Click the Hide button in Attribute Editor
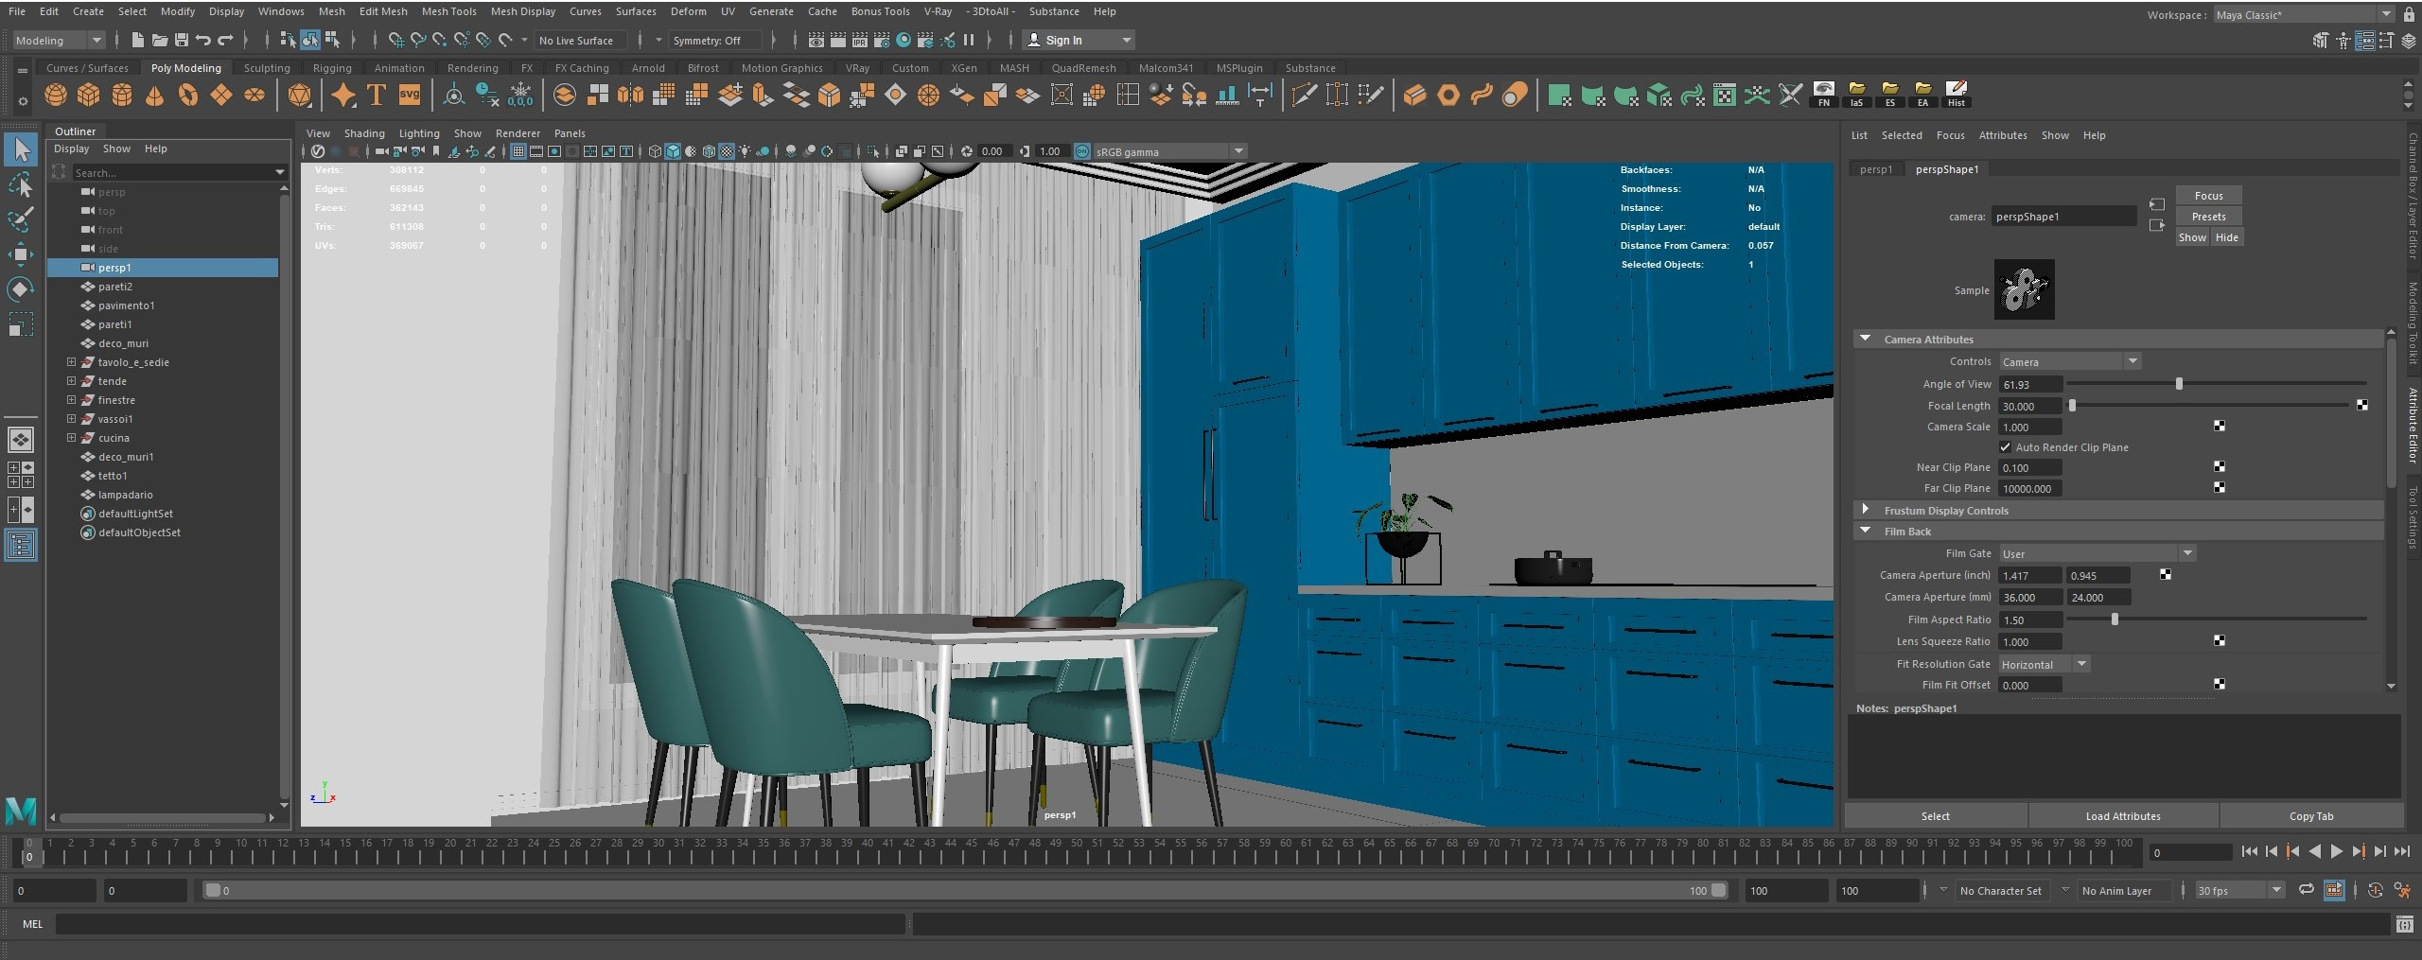Image resolution: width=2422 pixels, height=960 pixels. pos(2226,237)
